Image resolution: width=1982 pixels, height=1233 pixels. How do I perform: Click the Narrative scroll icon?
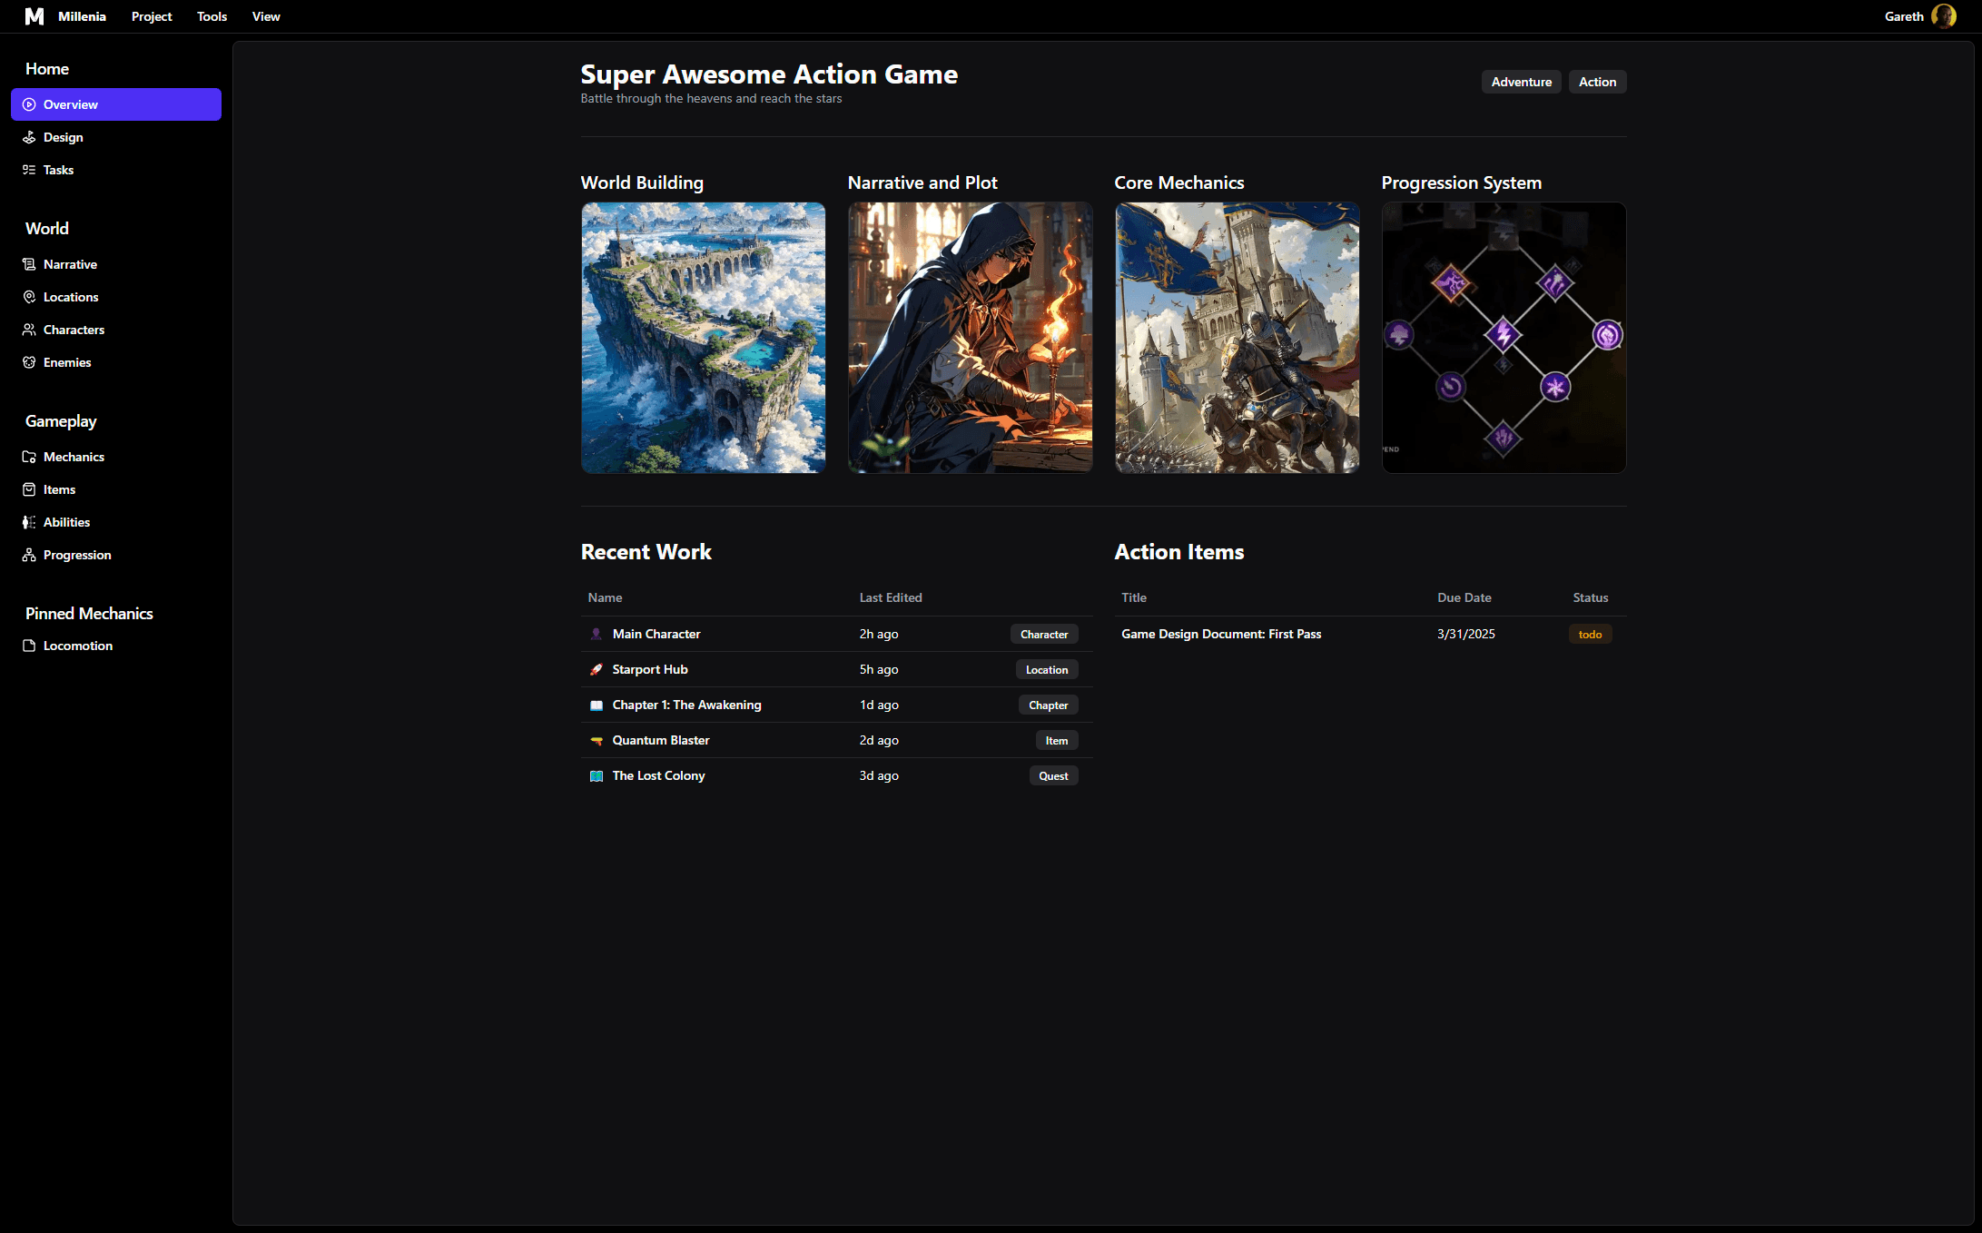30,264
